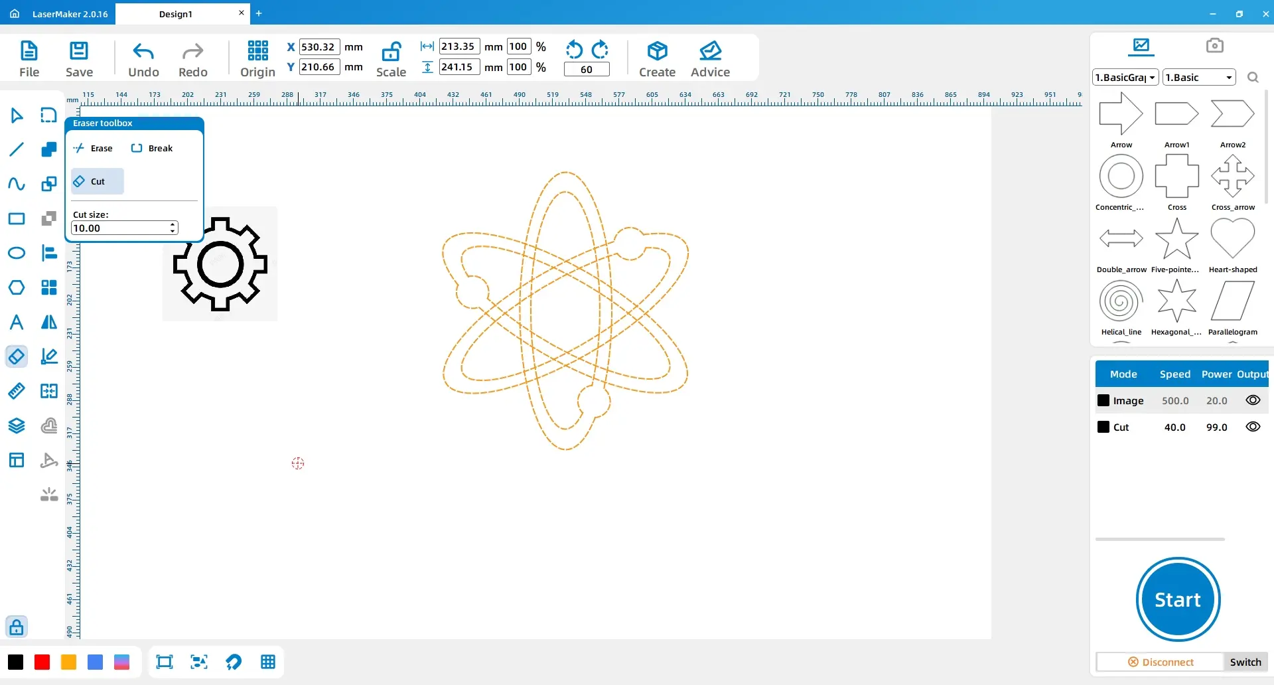
Task: Open the Create 3D box tool
Action: [657, 59]
